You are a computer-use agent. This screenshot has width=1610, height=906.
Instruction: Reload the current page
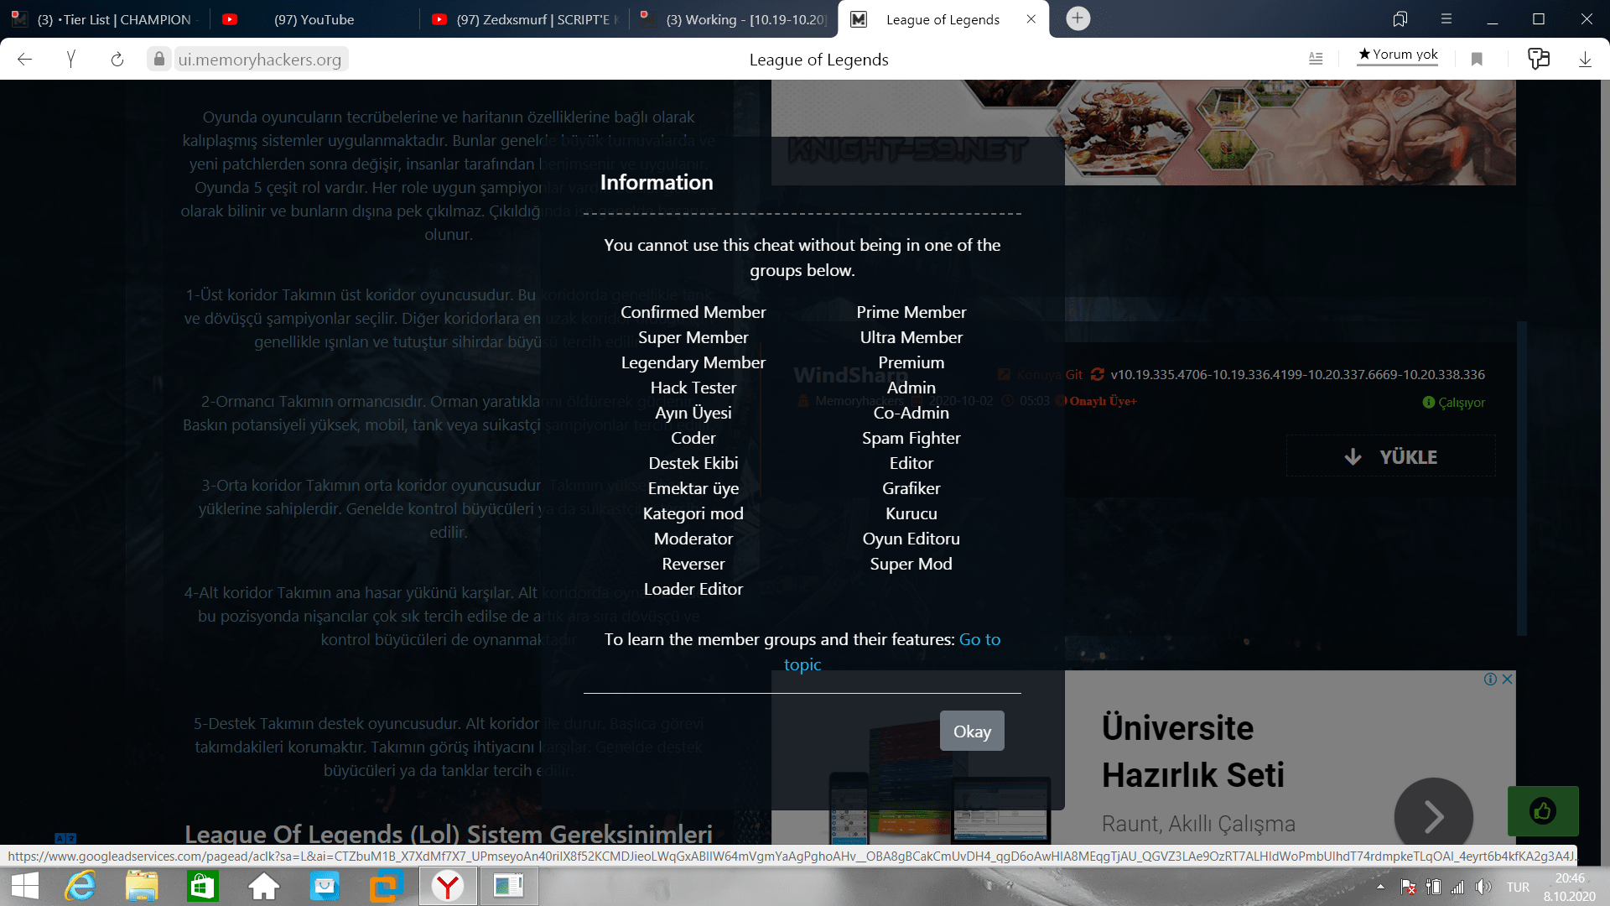pos(117,59)
